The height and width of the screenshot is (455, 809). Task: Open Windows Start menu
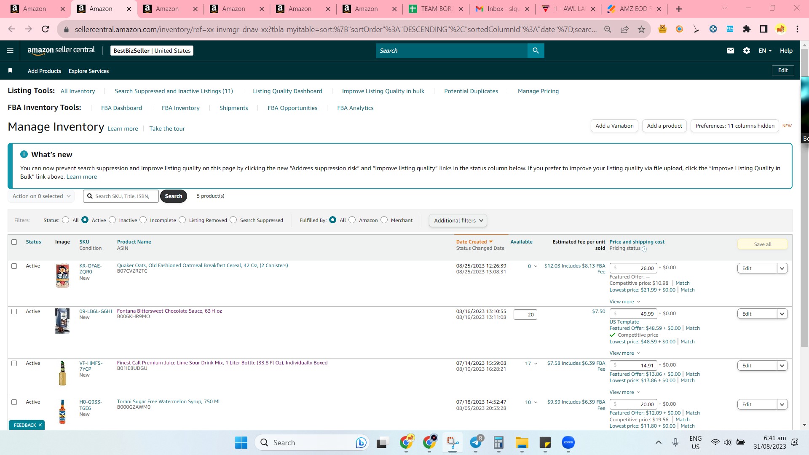tap(241, 443)
